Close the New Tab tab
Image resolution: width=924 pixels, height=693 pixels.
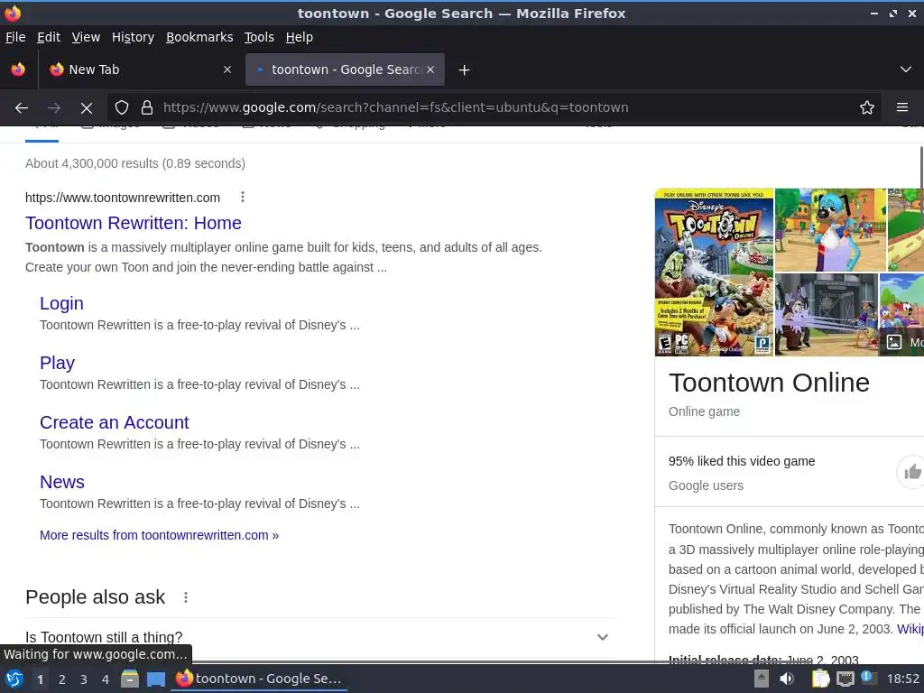(x=227, y=69)
